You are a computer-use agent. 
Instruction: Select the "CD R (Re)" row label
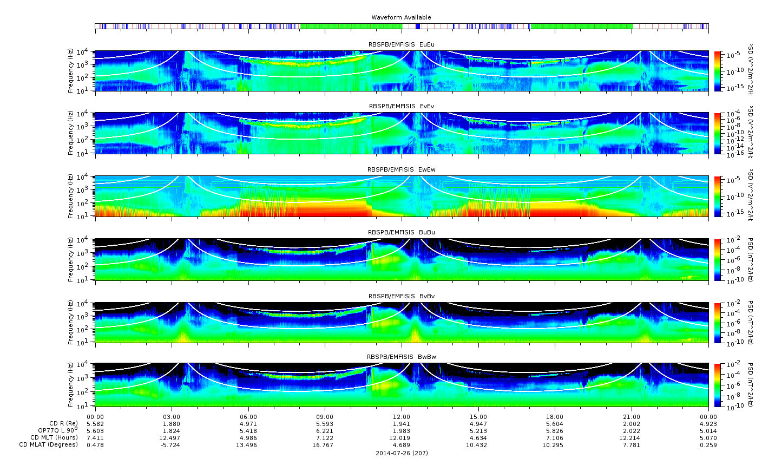[62, 423]
